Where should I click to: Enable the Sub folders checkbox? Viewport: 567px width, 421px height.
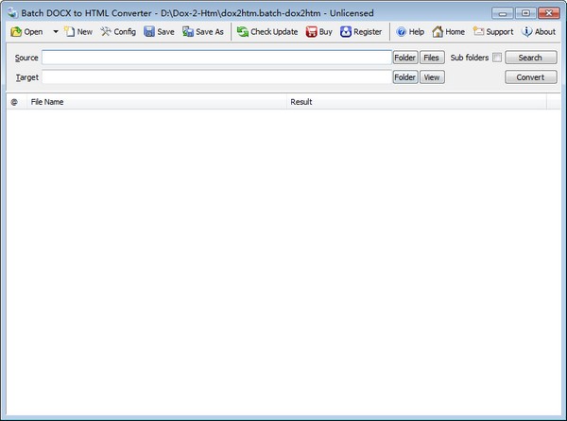(x=497, y=58)
